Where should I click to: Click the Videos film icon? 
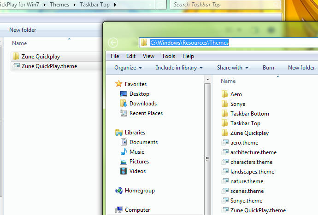(x=124, y=171)
